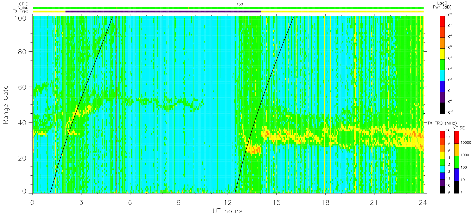Click the y-axis tick label '20'
The image size is (476, 219).
[x=22, y=158]
